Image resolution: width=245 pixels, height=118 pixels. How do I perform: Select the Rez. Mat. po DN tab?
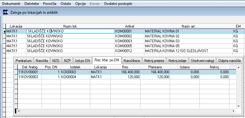pyautogui.click(x=107, y=60)
